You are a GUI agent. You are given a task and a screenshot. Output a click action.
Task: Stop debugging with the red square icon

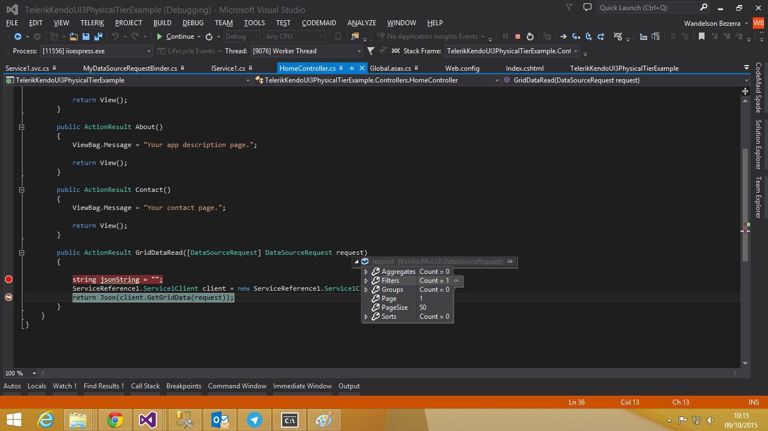518,36
